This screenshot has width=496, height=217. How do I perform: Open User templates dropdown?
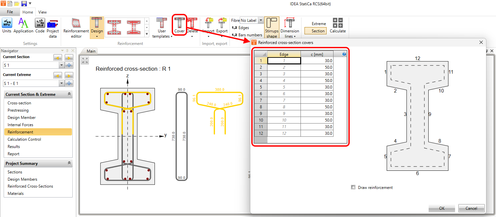[162, 28]
